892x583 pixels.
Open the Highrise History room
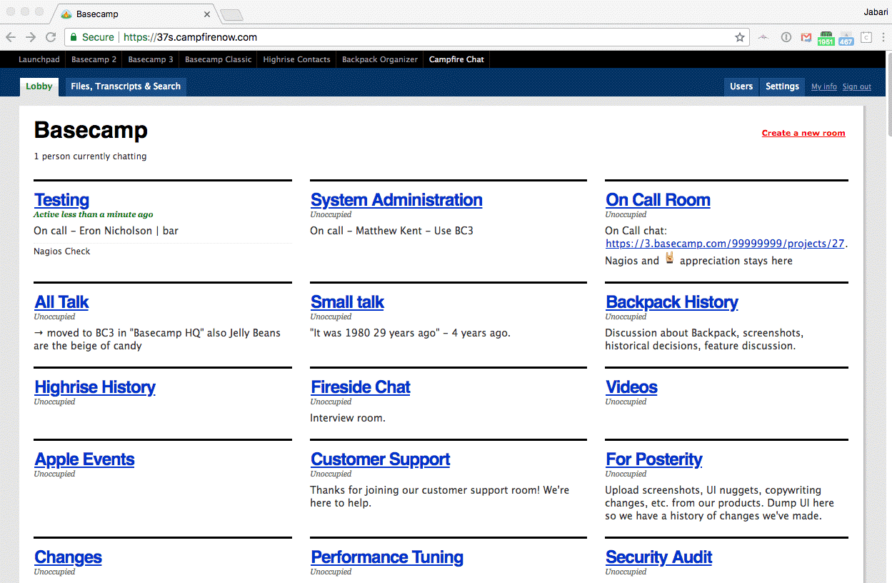95,387
